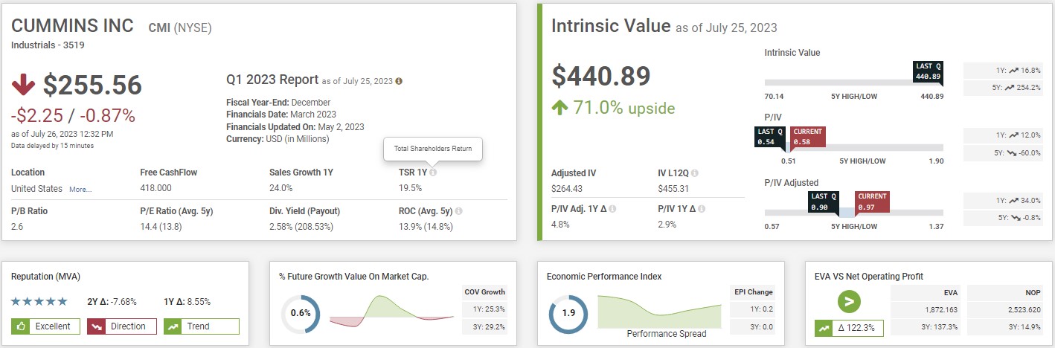Click the Div. Yield value 2.58% (208.53%)
The height and width of the screenshot is (348, 1055).
click(301, 226)
